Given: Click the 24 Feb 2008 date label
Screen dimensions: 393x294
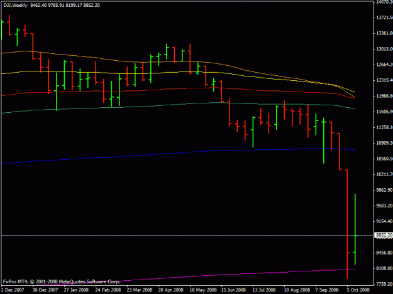Looking at the screenshot, I should coord(108,290).
